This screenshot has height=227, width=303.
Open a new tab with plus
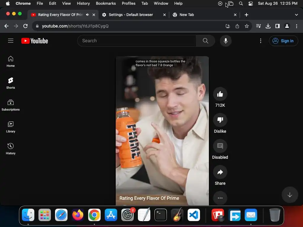coord(246,15)
